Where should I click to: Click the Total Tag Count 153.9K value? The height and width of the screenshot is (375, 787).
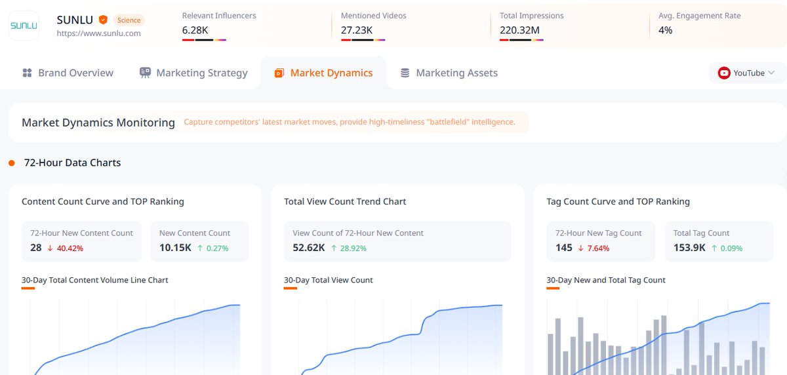coord(690,248)
